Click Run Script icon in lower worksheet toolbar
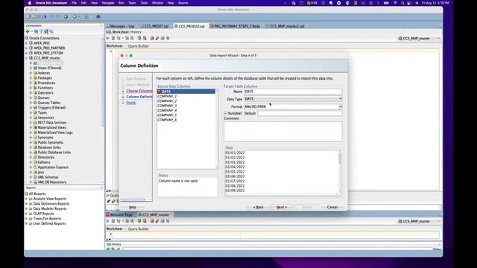The image size is (477, 268). click(x=113, y=221)
